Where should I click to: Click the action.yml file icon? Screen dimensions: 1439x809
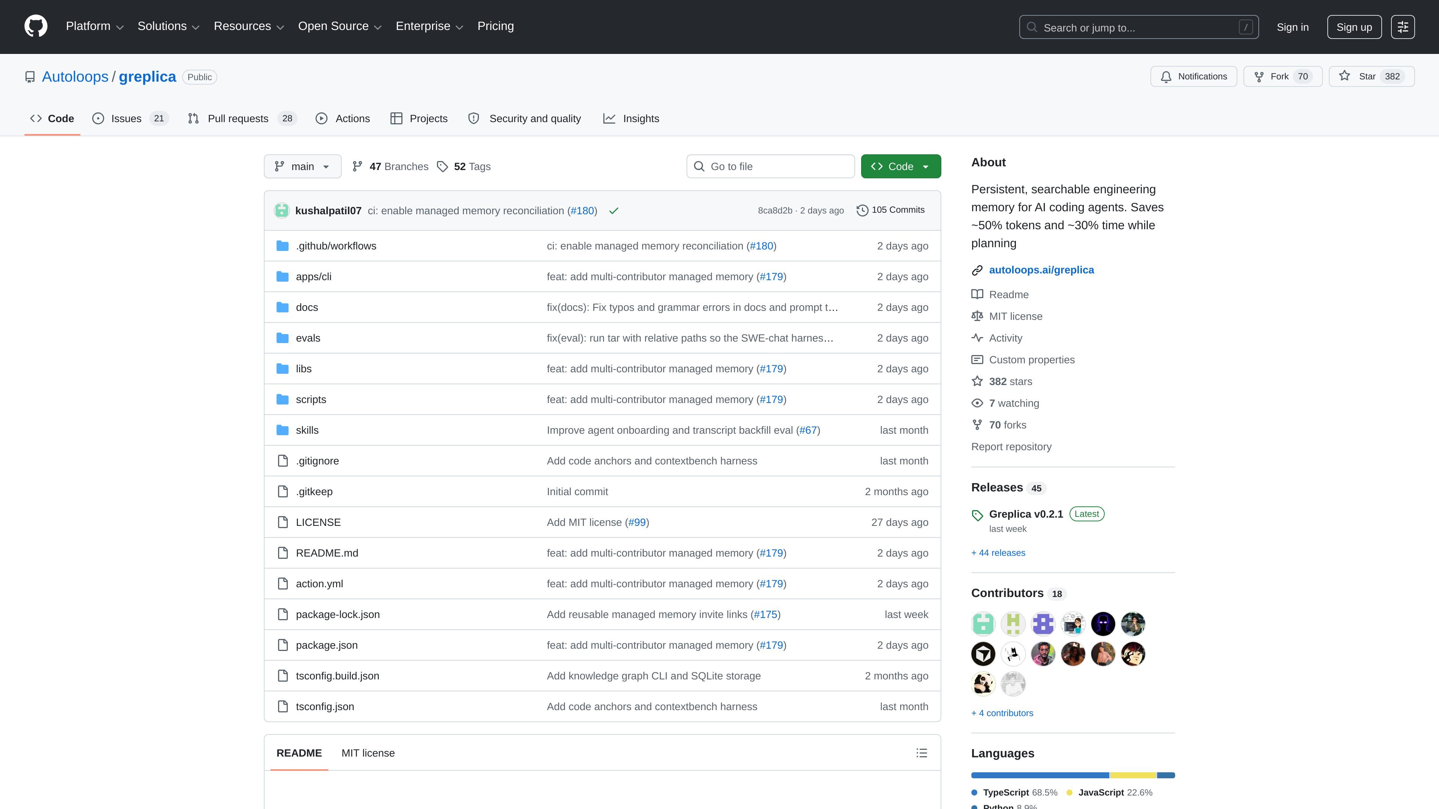[x=283, y=584]
